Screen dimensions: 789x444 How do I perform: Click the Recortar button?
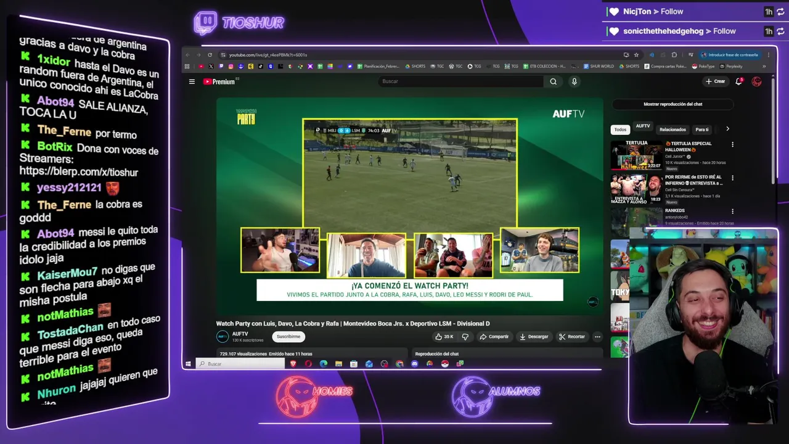(572, 337)
